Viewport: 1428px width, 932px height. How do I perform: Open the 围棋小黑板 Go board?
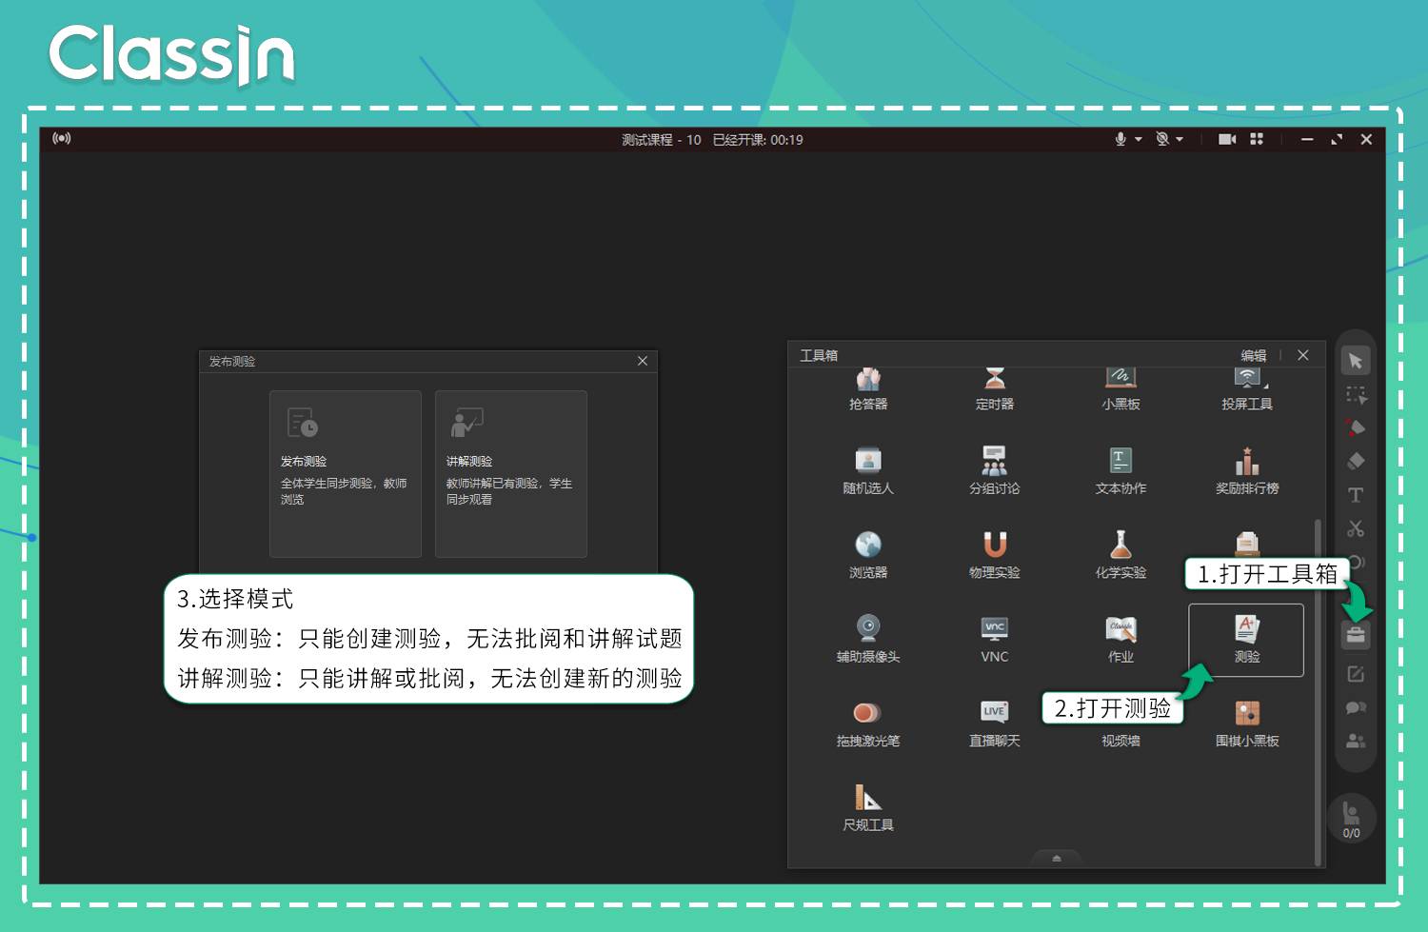pyautogui.click(x=1247, y=724)
